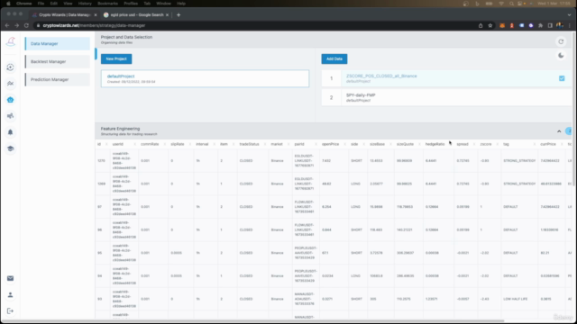Screen dimensions: 577x324
Task: Open the Chrome extensions puzzle icon
Action: click(x=541, y=25)
